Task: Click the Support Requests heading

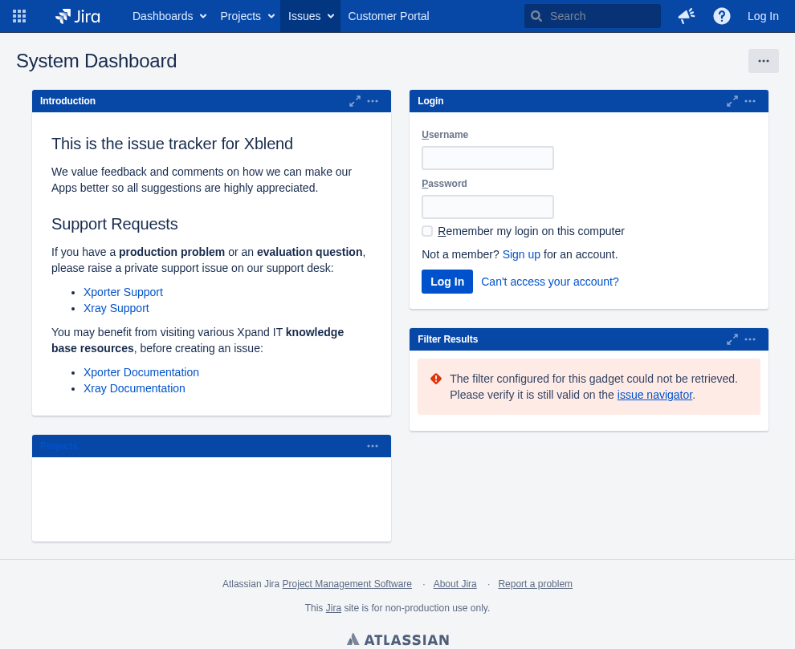Action: pyautogui.click(x=115, y=224)
